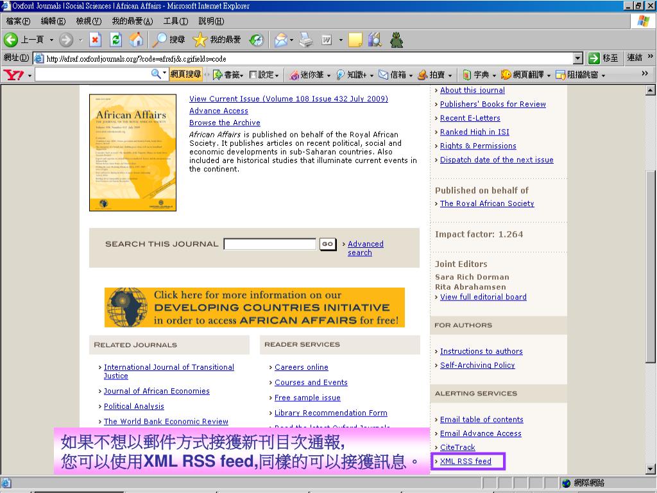
Task: Open View full editorial board link
Action: 483,297
